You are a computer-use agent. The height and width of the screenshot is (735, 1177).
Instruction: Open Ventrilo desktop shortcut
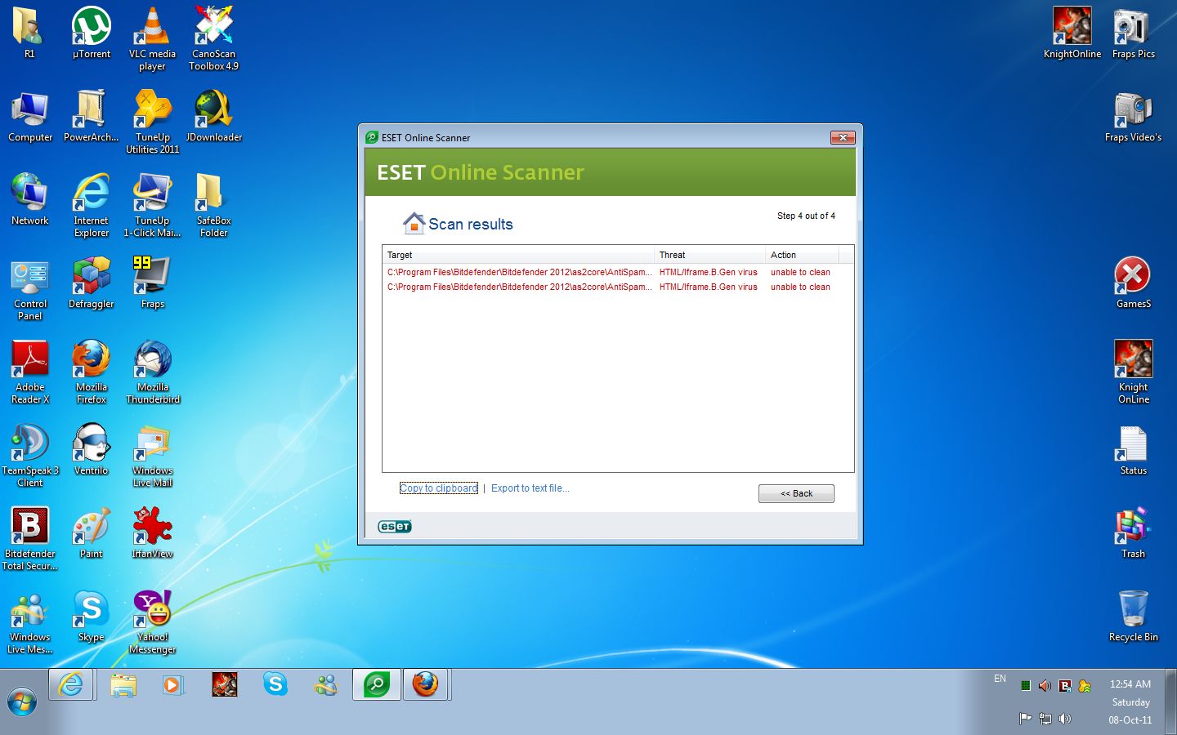[91, 450]
